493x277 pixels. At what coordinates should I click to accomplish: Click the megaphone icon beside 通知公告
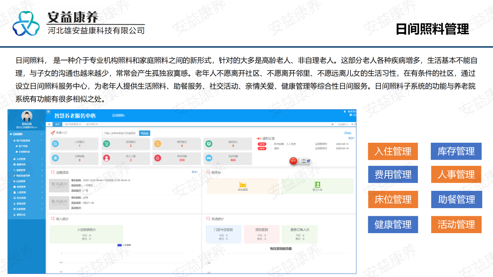[259, 138]
